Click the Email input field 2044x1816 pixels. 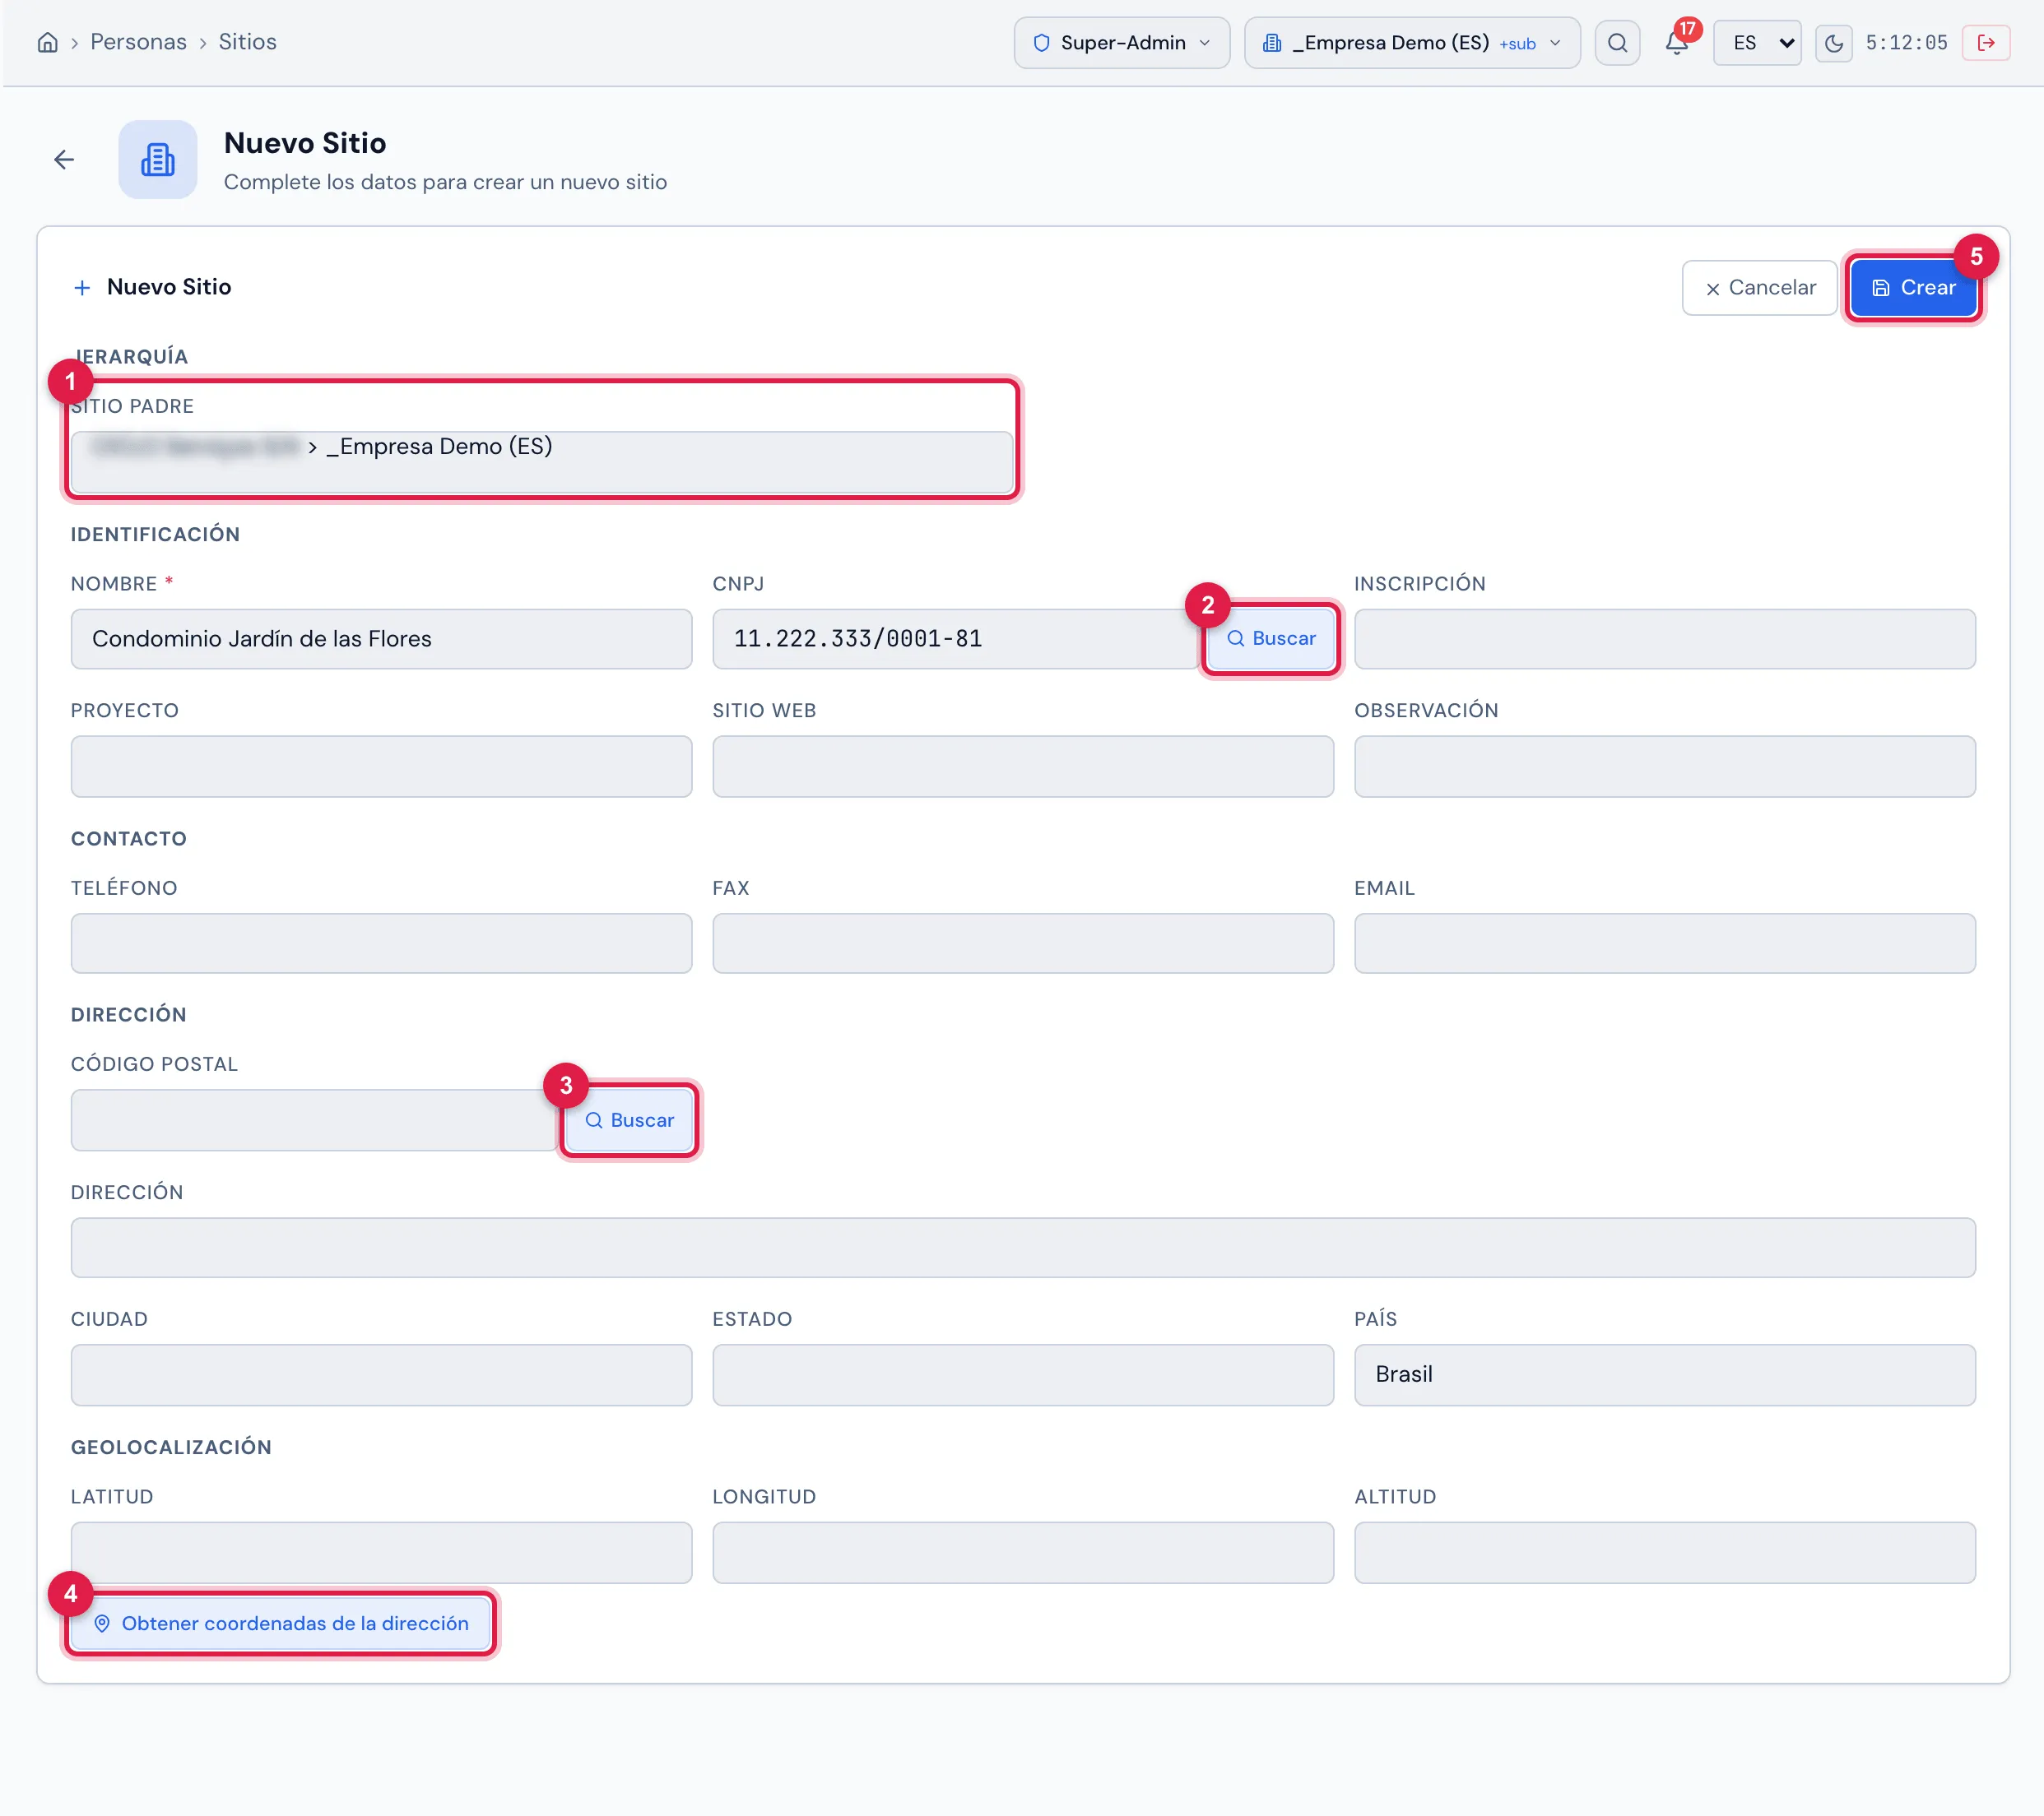(1664, 943)
